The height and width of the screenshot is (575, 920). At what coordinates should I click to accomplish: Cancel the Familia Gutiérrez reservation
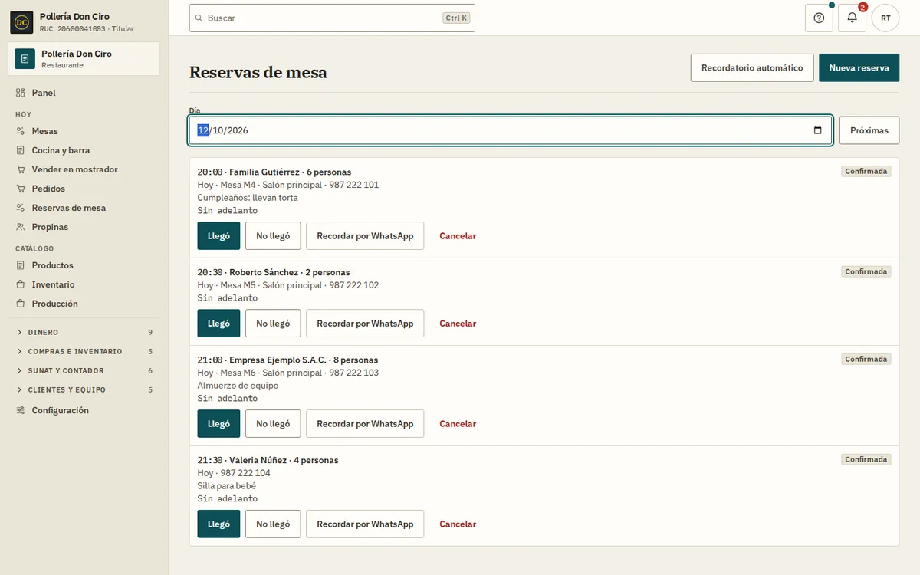click(x=458, y=236)
